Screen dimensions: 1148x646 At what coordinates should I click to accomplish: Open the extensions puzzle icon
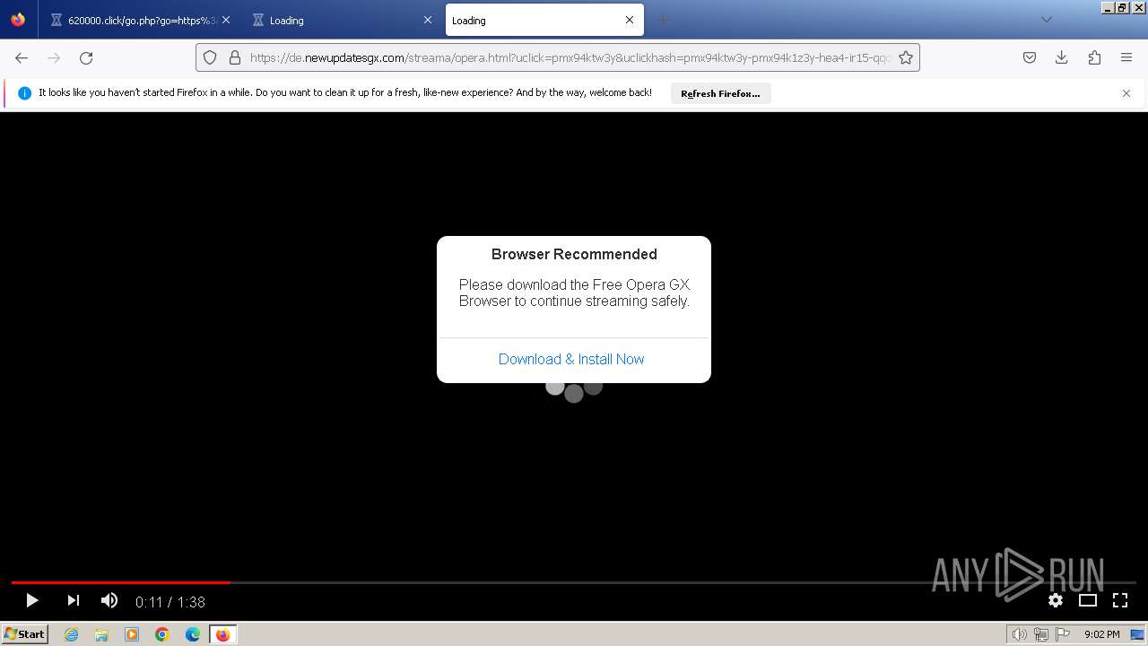[1094, 57]
